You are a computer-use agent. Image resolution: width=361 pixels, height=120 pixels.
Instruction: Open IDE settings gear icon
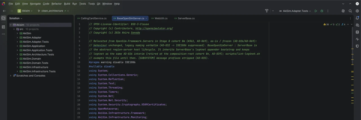pyautogui.click(x=357, y=11)
